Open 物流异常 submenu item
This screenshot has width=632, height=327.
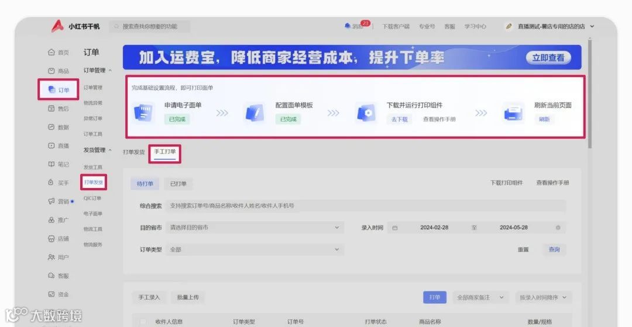(x=93, y=103)
